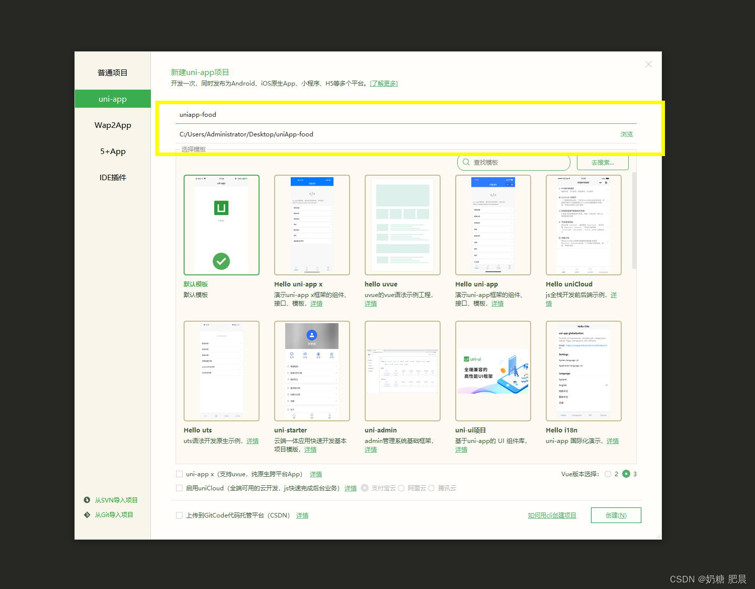755x589 pixels.
Task: Choose the uni-admin template thumbnail
Action: [x=402, y=371]
